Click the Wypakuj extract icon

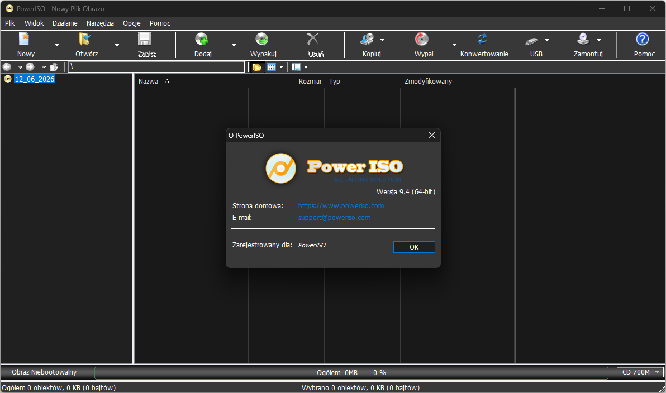pos(262,39)
